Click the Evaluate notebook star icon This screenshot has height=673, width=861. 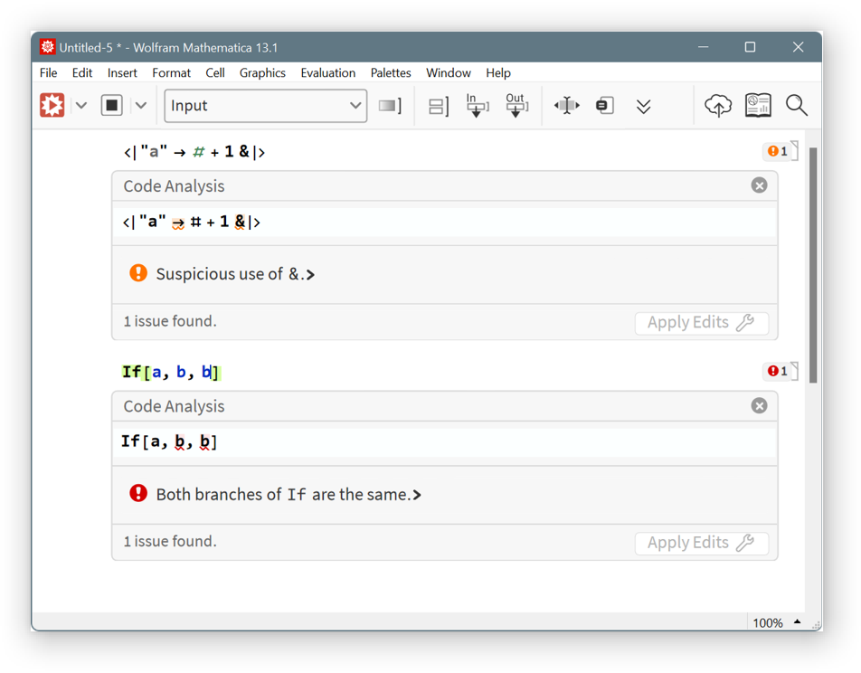click(x=52, y=106)
